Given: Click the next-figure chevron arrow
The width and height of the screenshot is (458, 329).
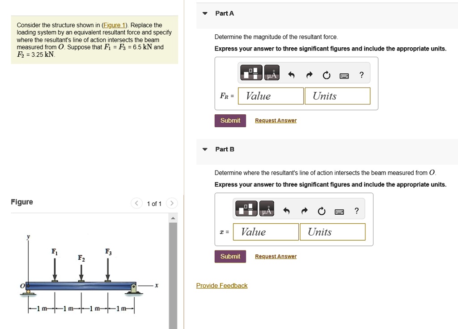Looking at the screenshot, I should tap(172, 203).
